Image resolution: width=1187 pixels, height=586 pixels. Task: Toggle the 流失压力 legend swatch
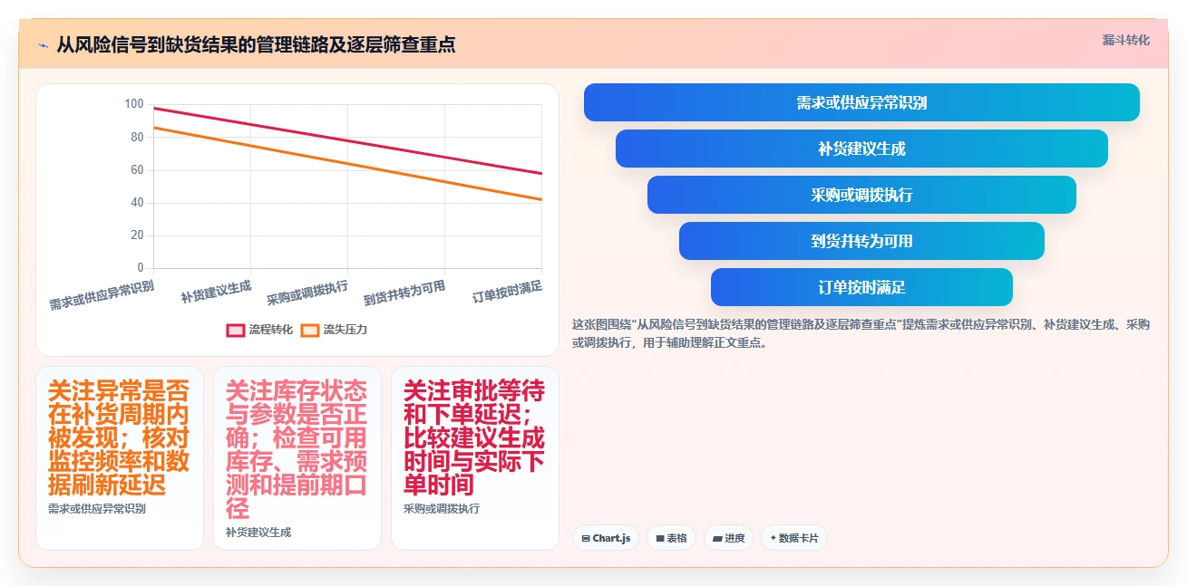(310, 330)
